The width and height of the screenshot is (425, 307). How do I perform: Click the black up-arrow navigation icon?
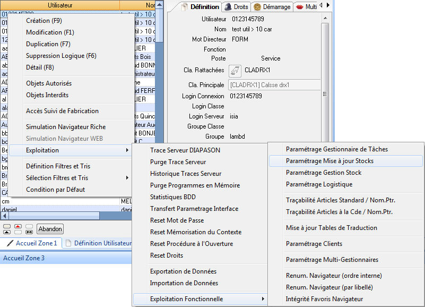click(6, 232)
